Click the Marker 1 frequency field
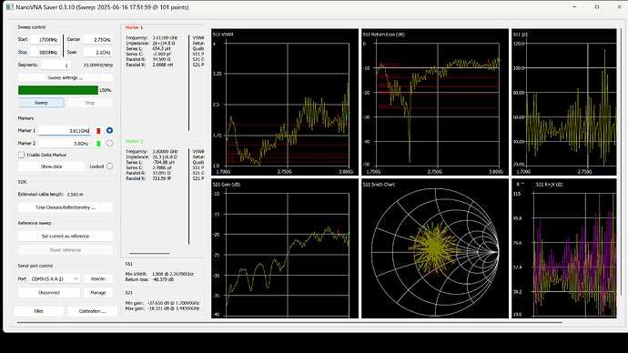628x353 pixels. tap(65, 131)
